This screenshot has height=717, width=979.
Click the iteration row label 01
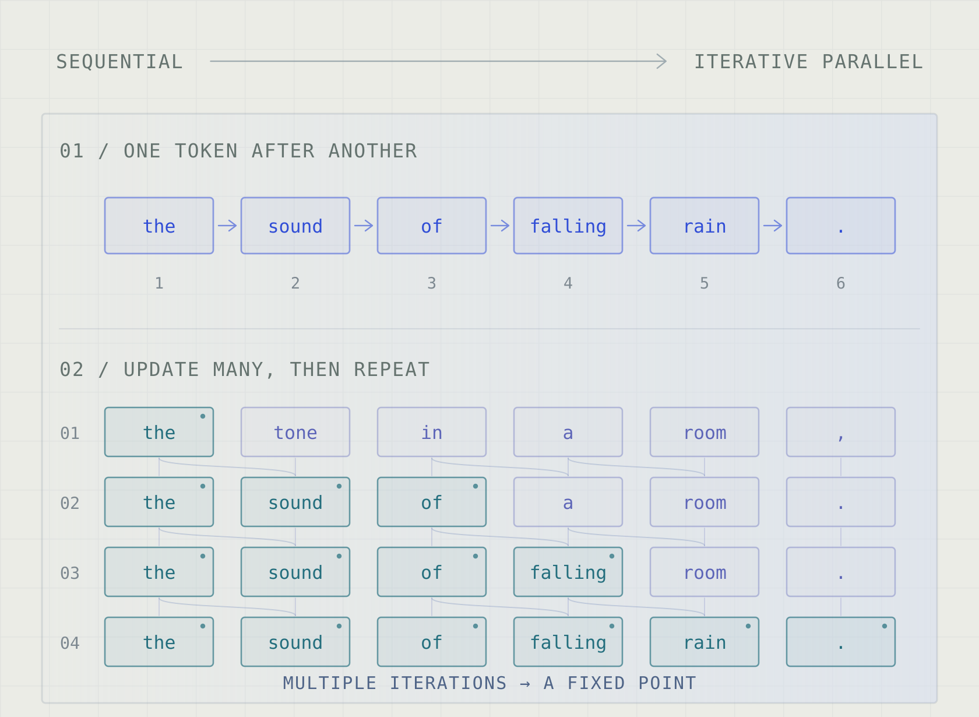click(70, 433)
